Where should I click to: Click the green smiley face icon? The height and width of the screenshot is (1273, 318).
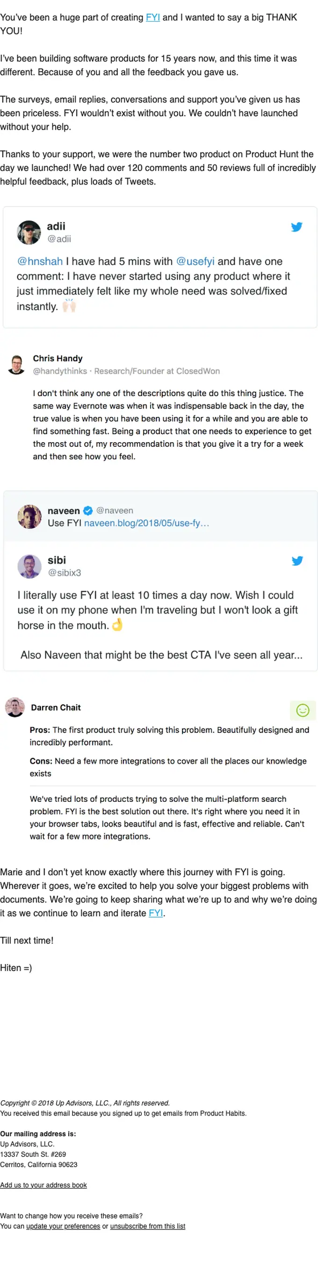click(303, 710)
